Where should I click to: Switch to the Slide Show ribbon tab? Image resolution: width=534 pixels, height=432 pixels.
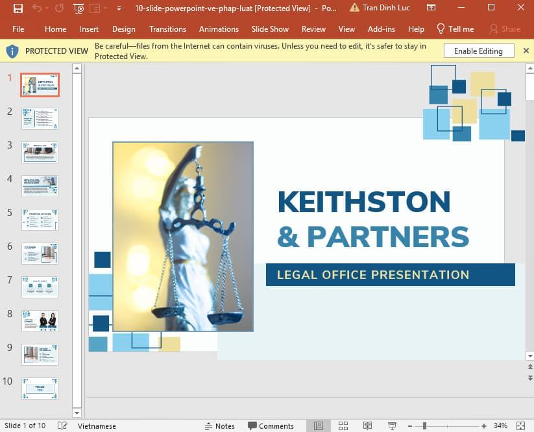(270, 29)
